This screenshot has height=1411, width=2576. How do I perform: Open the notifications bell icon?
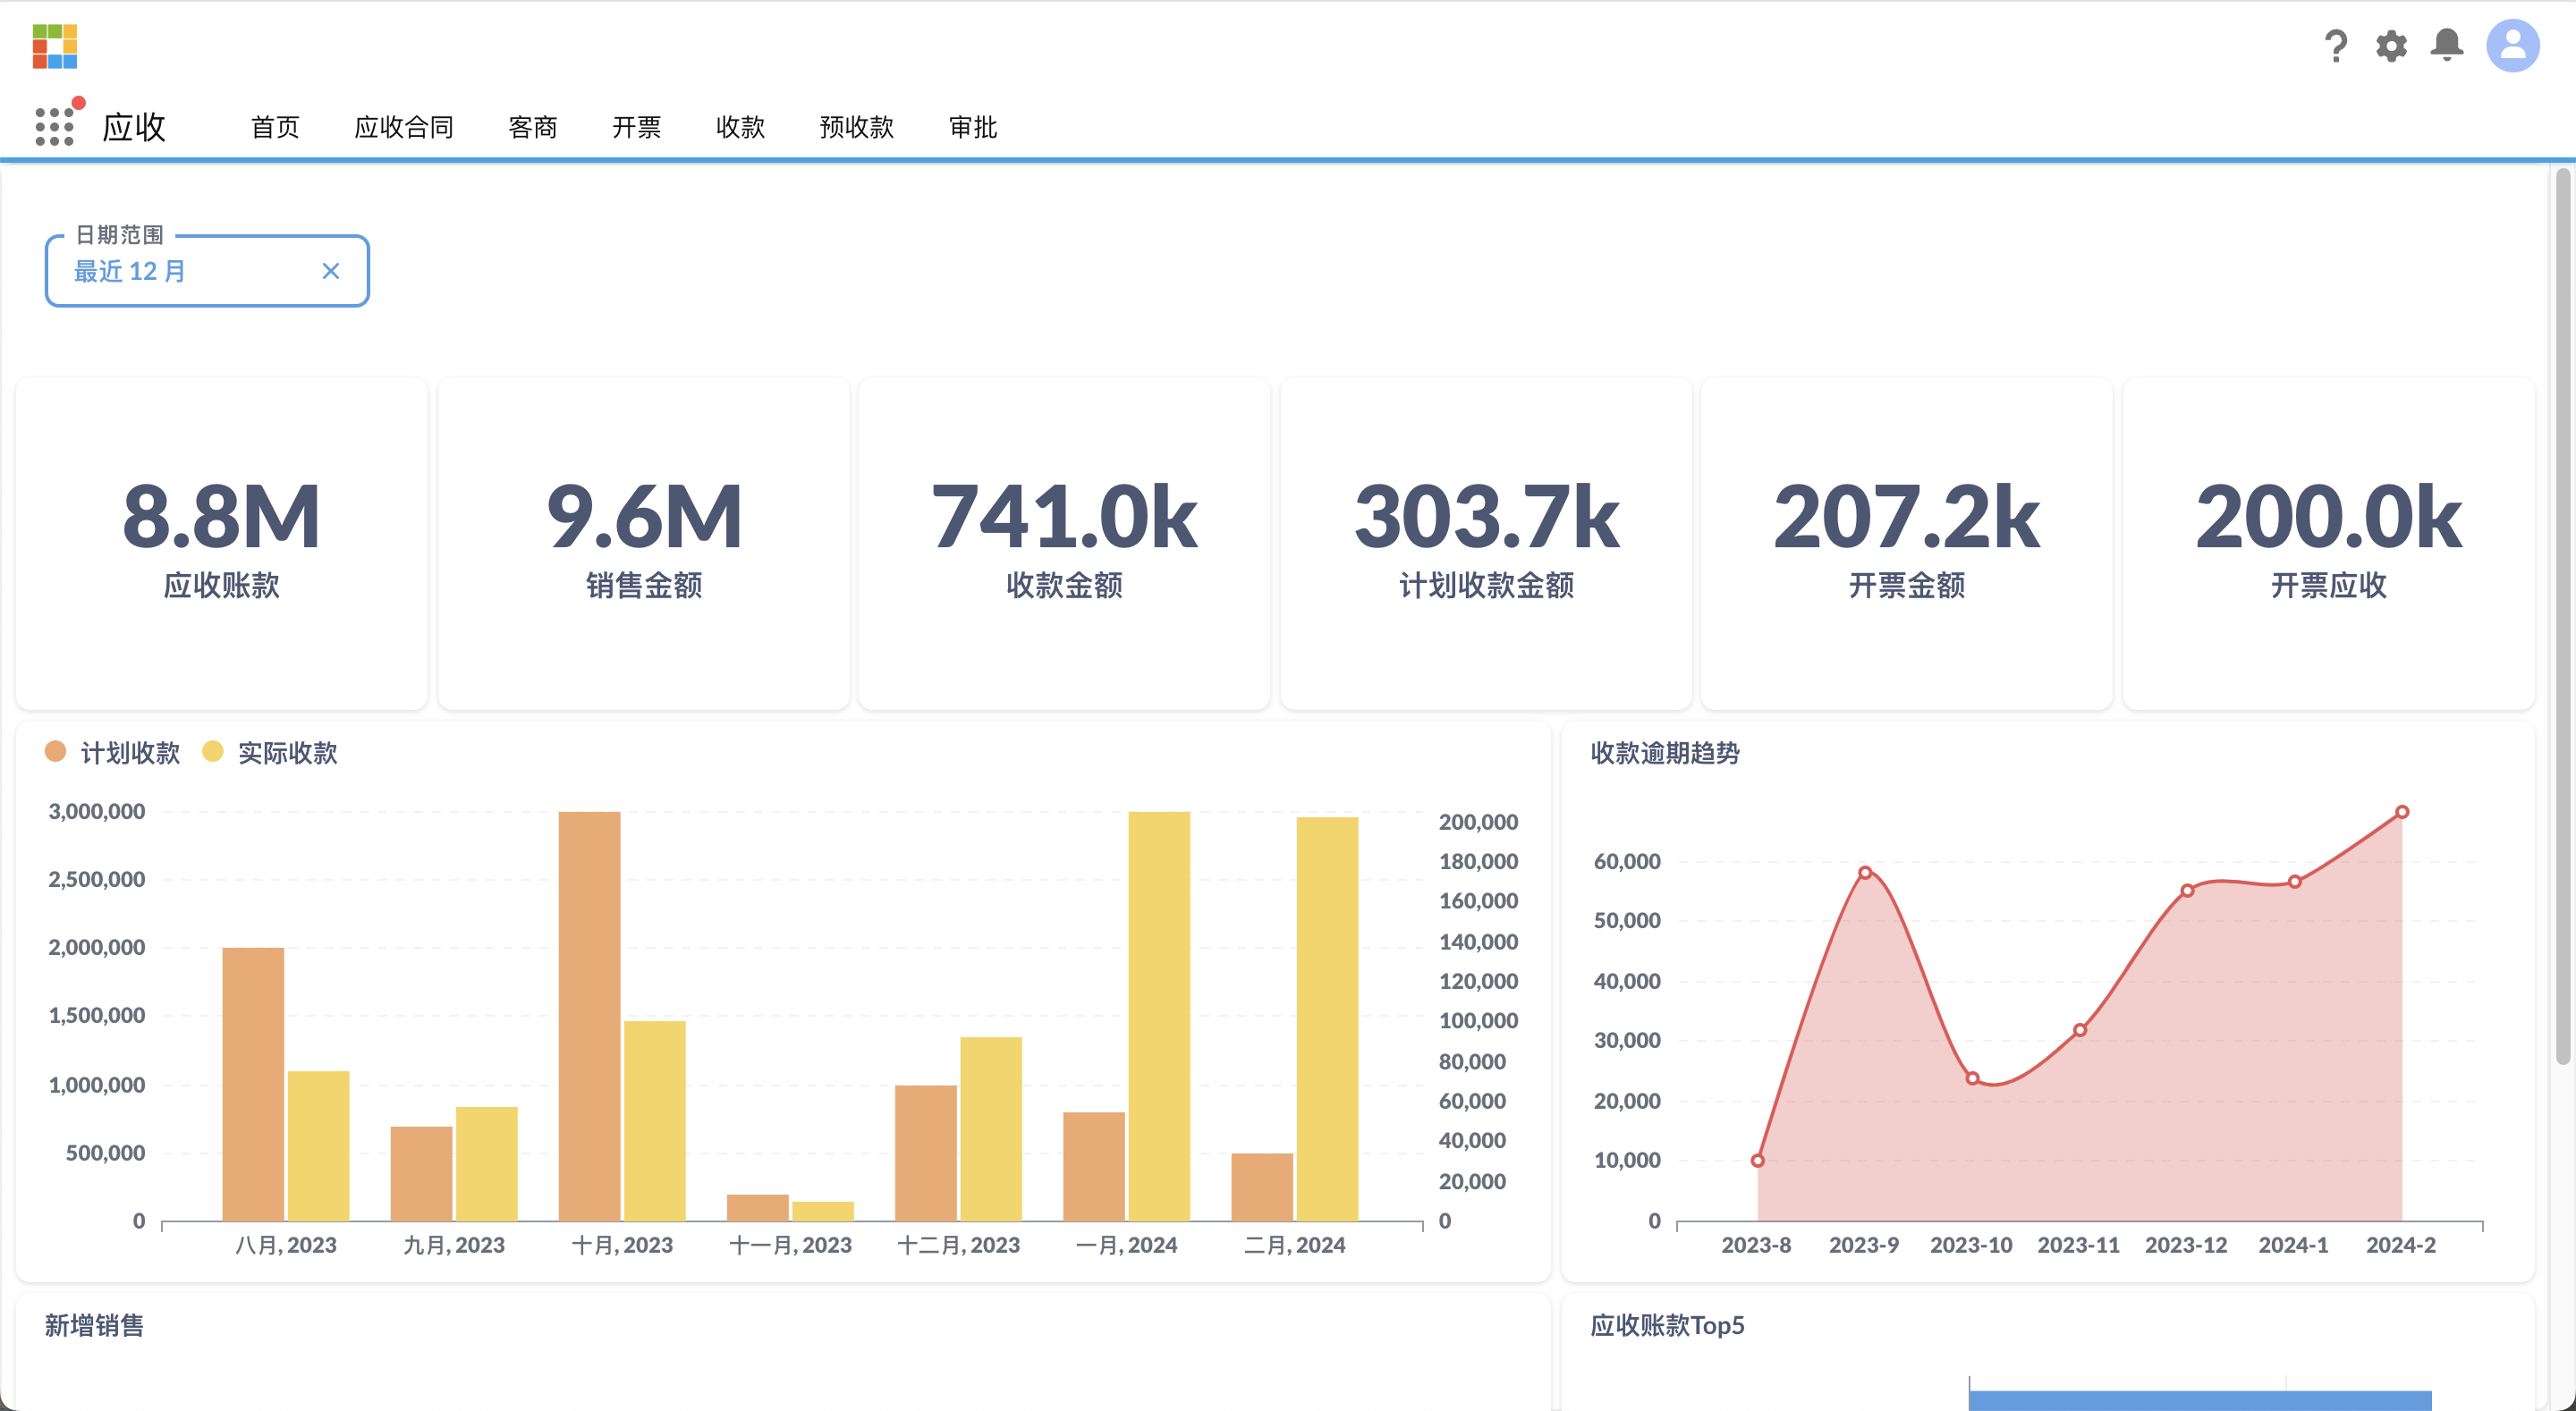pyautogui.click(x=2446, y=45)
